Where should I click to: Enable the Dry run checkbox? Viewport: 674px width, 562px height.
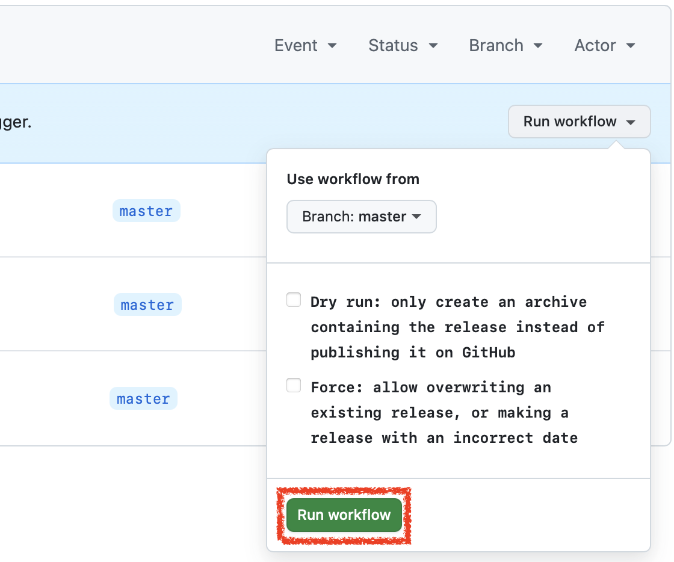pyautogui.click(x=294, y=300)
